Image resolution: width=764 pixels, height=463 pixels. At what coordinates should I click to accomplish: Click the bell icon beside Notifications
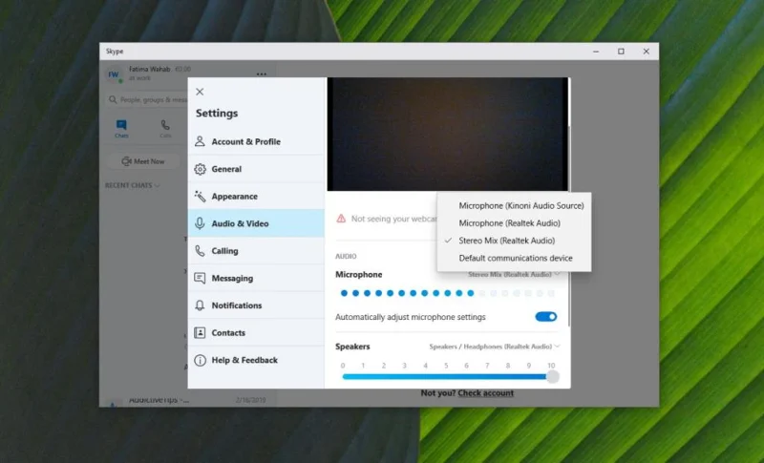click(200, 305)
